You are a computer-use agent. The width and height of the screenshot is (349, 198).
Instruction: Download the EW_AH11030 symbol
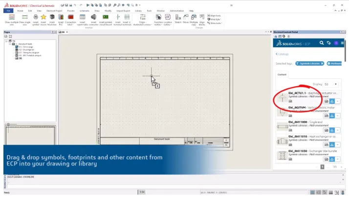[x=332, y=159]
